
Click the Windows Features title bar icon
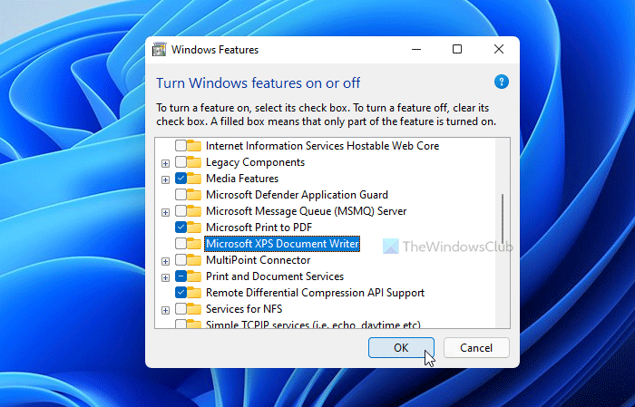[x=159, y=49]
